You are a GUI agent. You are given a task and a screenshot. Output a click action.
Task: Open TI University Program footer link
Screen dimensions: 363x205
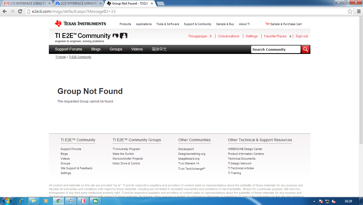point(126,149)
